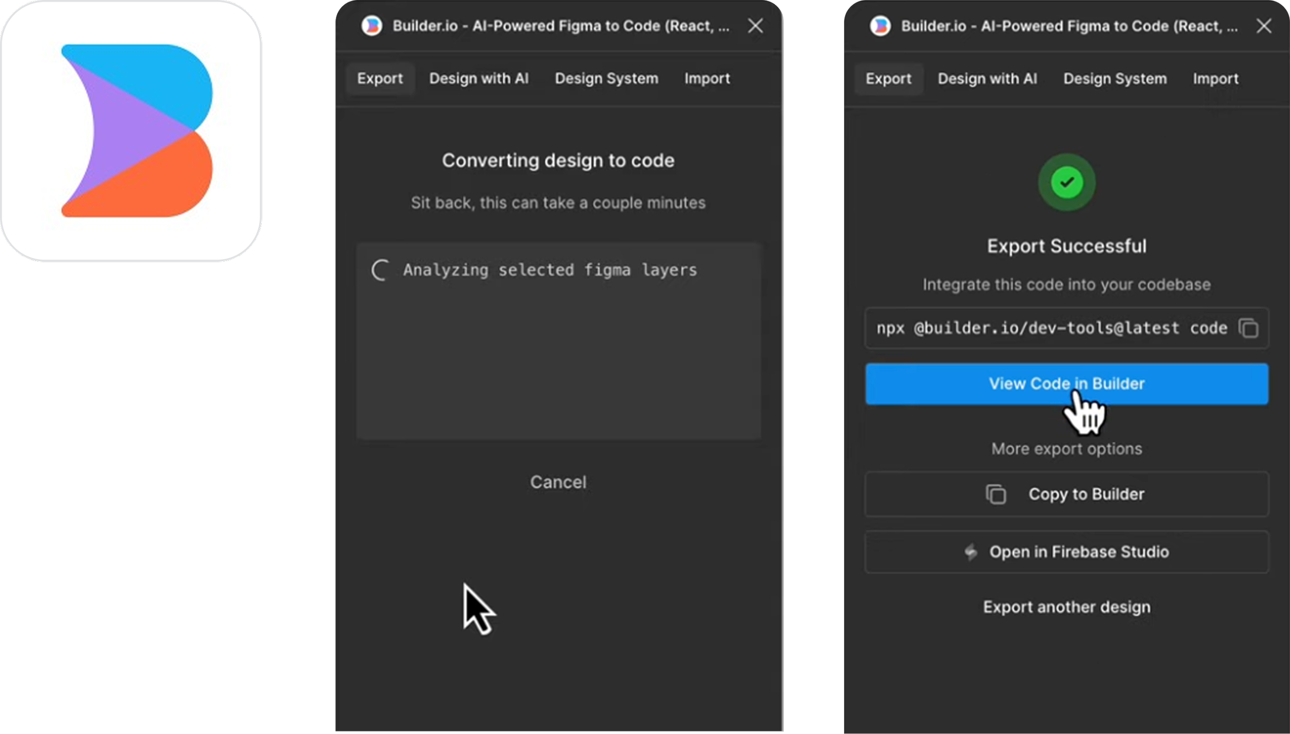Select Import tab in left panel
The height and width of the screenshot is (734, 1290).
point(707,78)
